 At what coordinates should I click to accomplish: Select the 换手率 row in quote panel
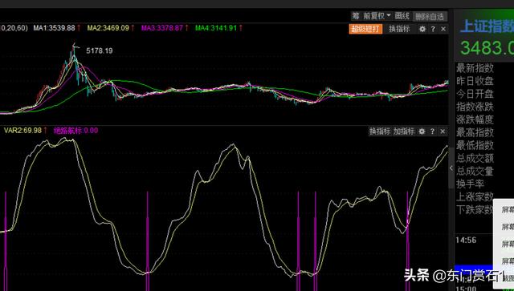point(470,184)
